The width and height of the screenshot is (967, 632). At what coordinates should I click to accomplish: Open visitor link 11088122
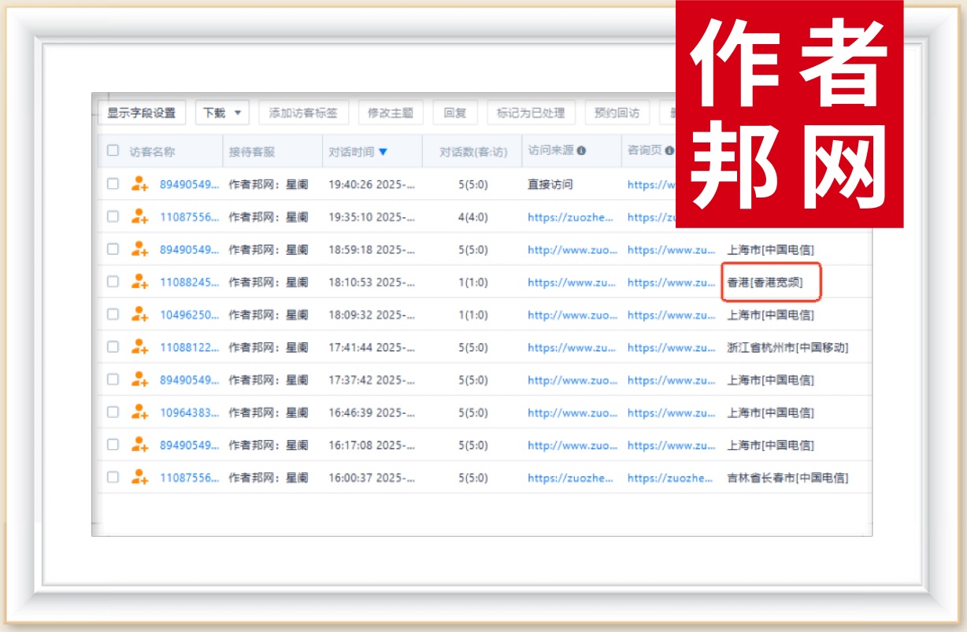[189, 347]
